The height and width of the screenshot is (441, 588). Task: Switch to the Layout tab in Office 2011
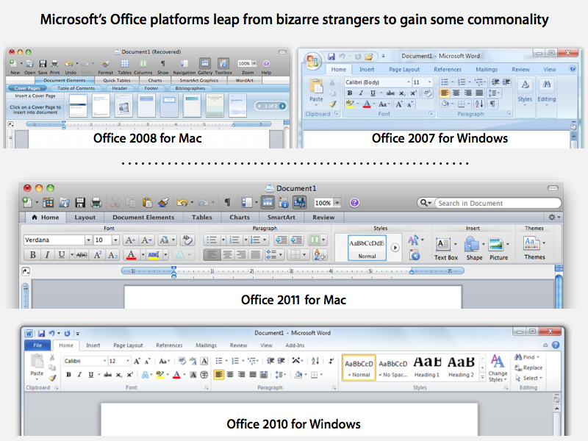click(85, 218)
